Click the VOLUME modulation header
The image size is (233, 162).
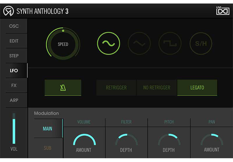(x=84, y=122)
